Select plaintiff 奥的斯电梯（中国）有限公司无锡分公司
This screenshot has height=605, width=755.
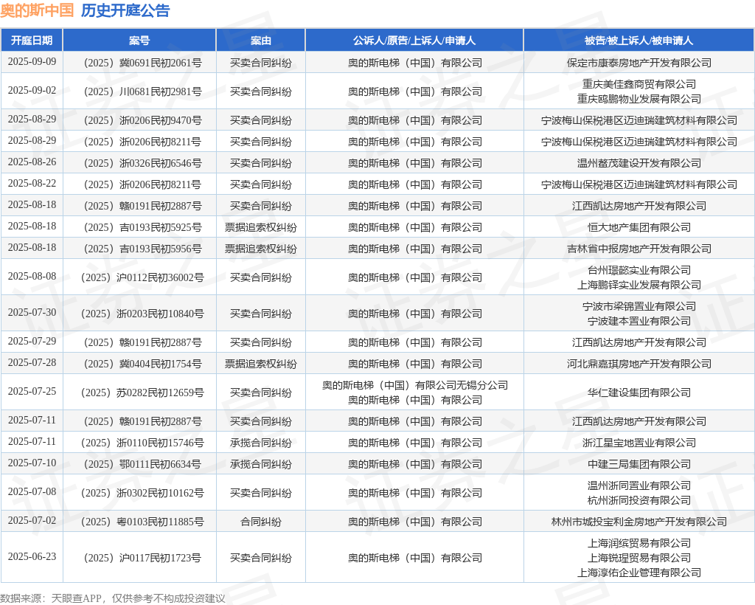(x=414, y=385)
